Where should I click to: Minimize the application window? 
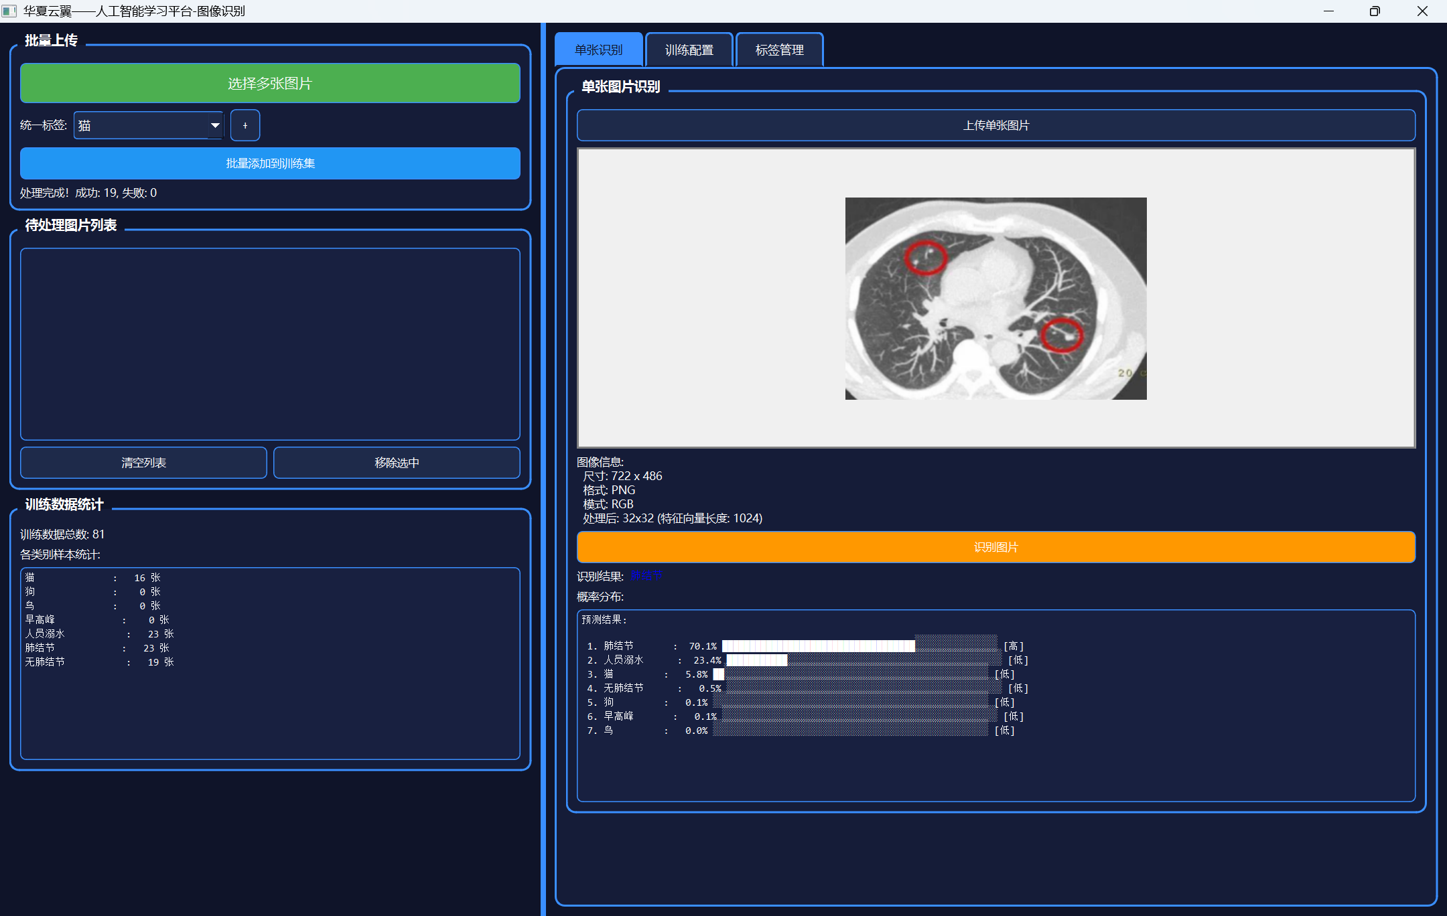point(1328,11)
